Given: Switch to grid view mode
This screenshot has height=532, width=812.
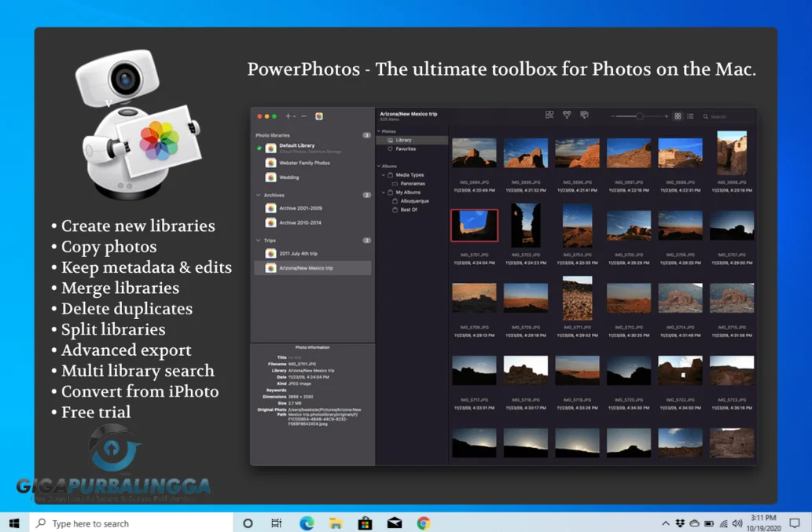Looking at the screenshot, I should click(x=678, y=116).
